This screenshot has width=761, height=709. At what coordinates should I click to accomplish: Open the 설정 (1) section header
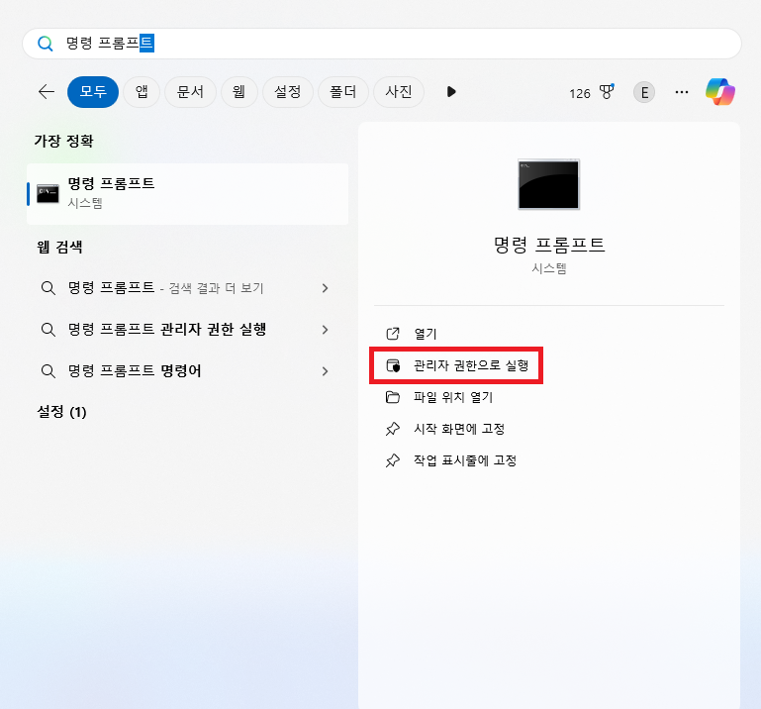tap(61, 412)
